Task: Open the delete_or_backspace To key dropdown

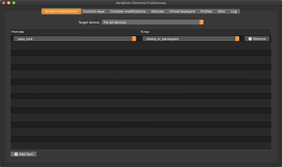Action: [x=191, y=39]
